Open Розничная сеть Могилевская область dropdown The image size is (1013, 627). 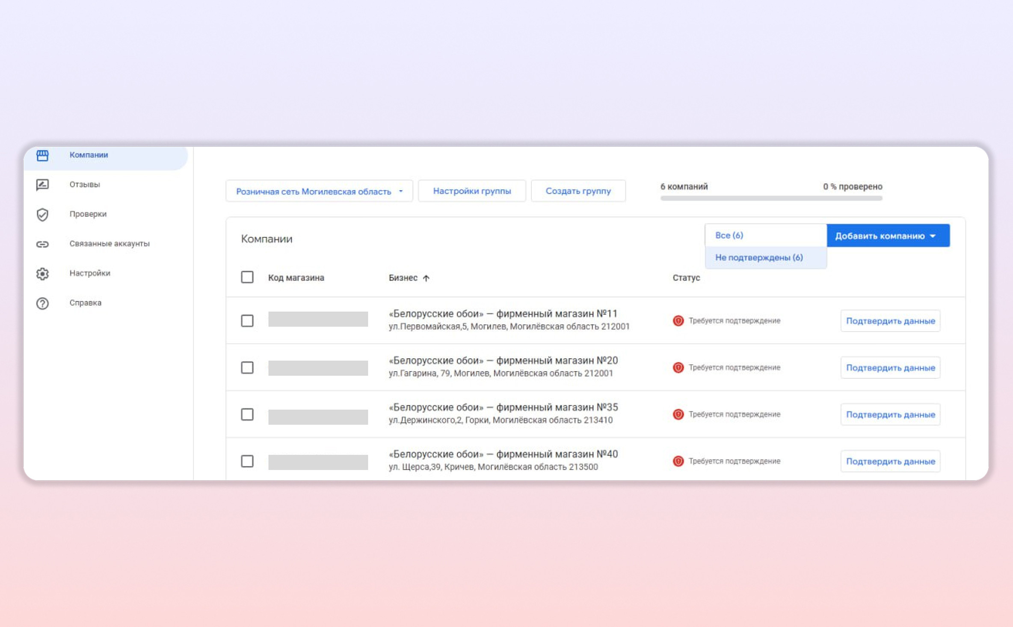[319, 191]
